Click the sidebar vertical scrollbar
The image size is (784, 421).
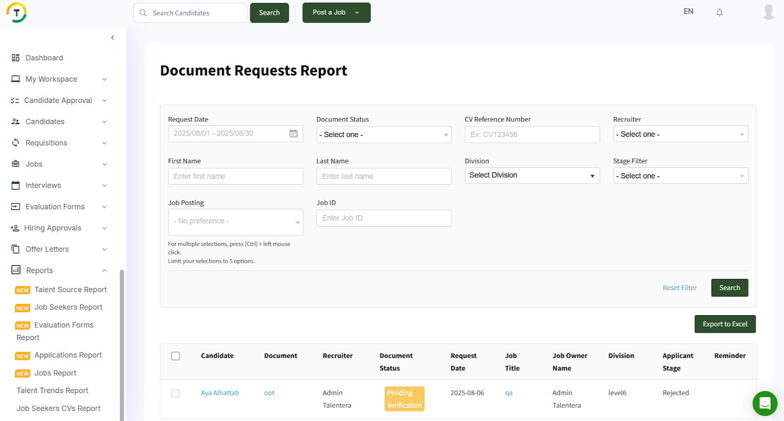122,343
